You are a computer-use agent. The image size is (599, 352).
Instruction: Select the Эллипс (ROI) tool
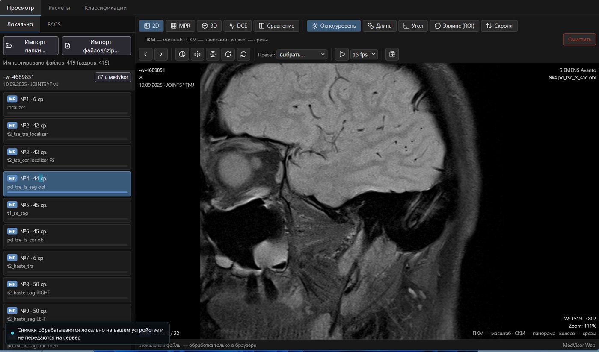click(x=454, y=26)
